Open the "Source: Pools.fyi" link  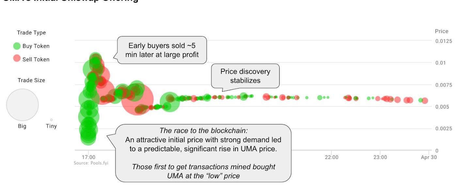[91, 163]
